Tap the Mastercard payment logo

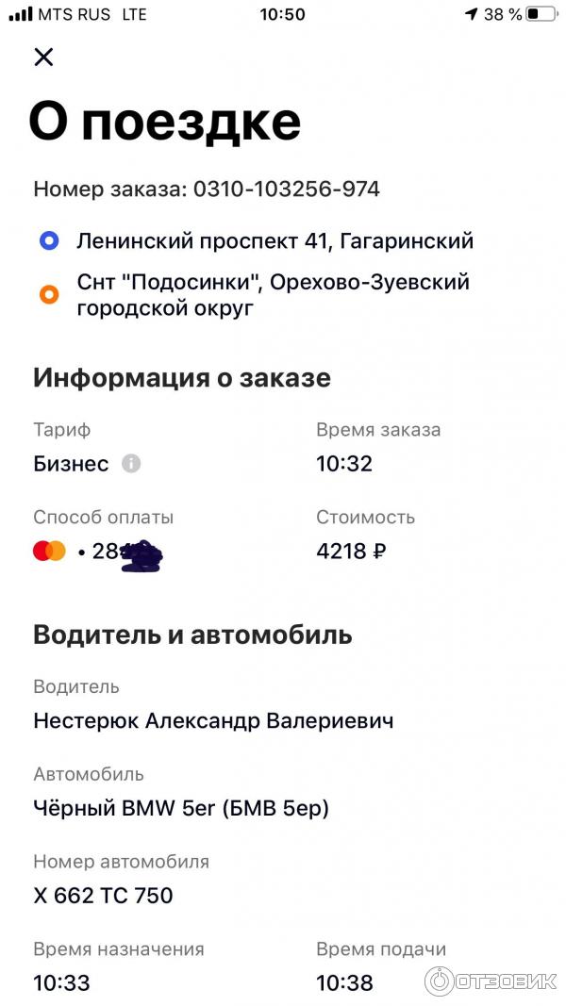[49, 551]
